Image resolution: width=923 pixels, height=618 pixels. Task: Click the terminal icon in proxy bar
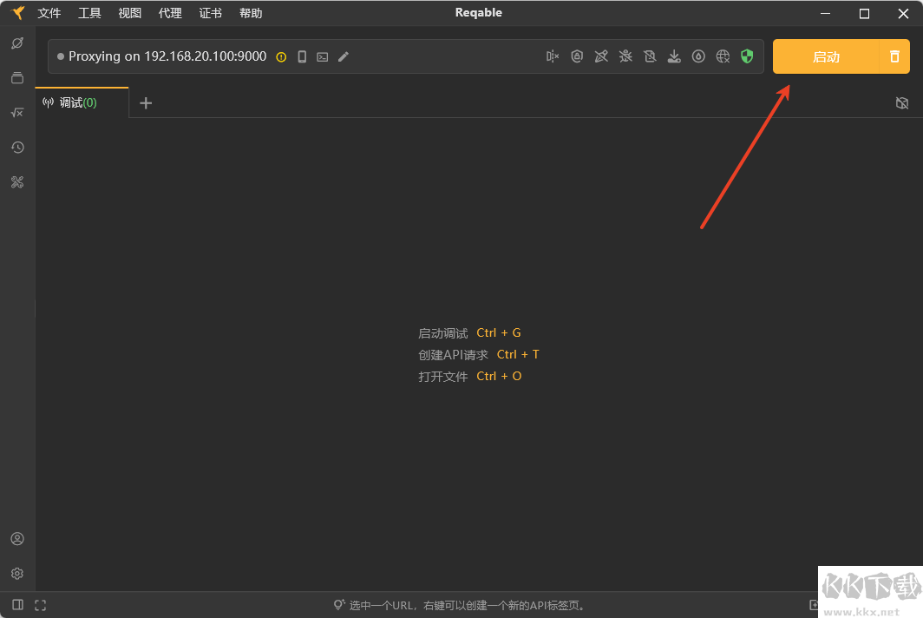coord(323,56)
